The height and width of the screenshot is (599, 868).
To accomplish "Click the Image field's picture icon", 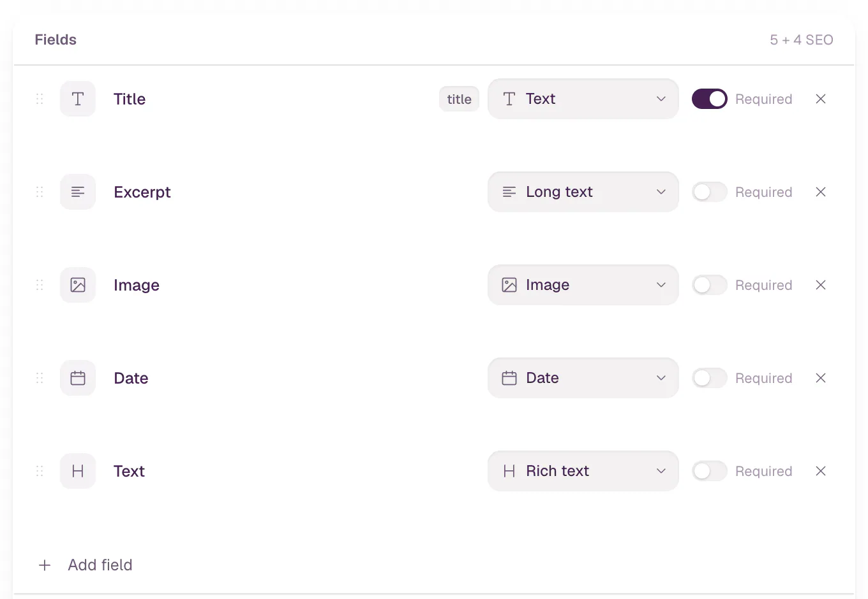I will click(x=78, y=285).
